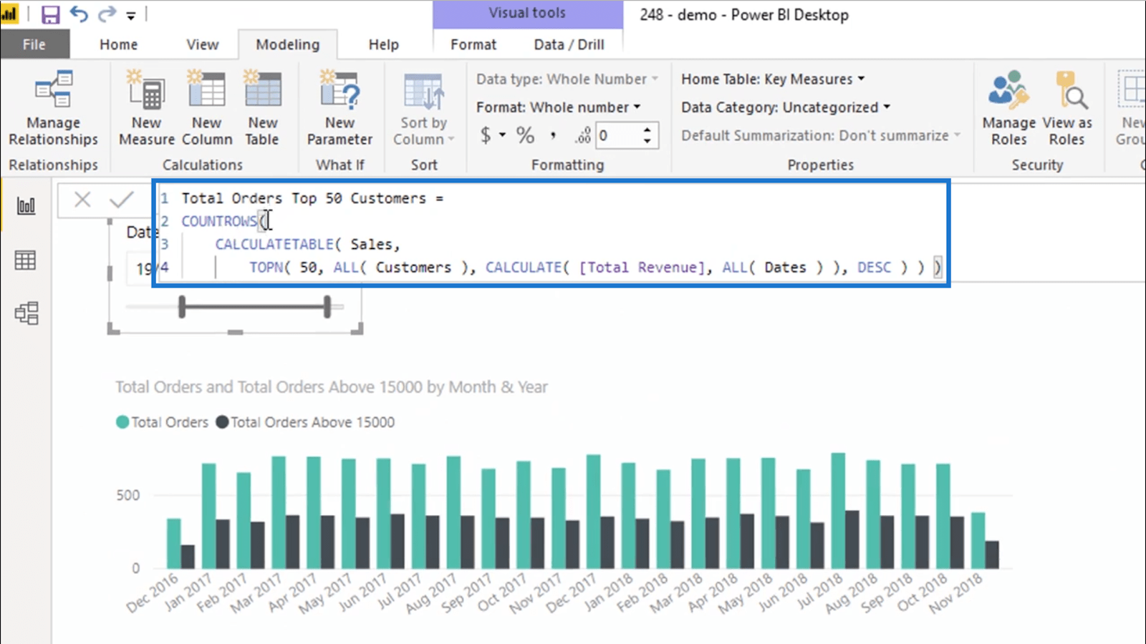Add a New Parameter (What If)
The image size is (1146, 644).
340,108
